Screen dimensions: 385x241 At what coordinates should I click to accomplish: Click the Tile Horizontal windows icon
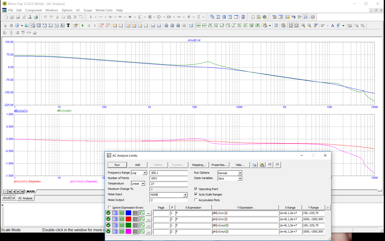tap(224, 17)
